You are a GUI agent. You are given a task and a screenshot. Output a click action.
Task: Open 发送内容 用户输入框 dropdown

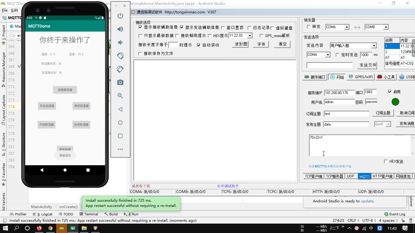click(374, 46)
